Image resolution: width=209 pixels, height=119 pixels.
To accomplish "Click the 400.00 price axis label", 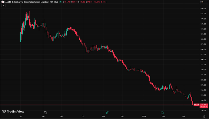I will pyautogui.click(x=203, y=59).
